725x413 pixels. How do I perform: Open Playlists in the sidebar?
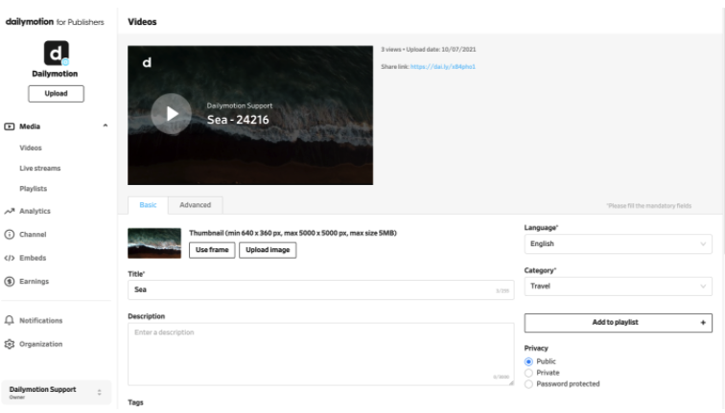click(34, 189)
